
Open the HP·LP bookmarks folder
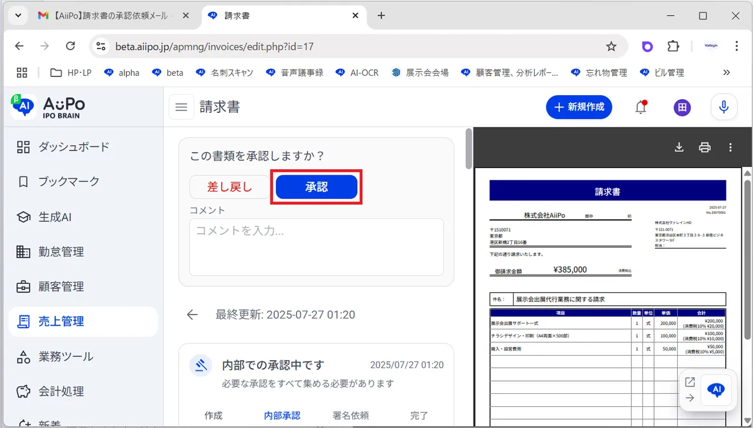tap(71, 72)
